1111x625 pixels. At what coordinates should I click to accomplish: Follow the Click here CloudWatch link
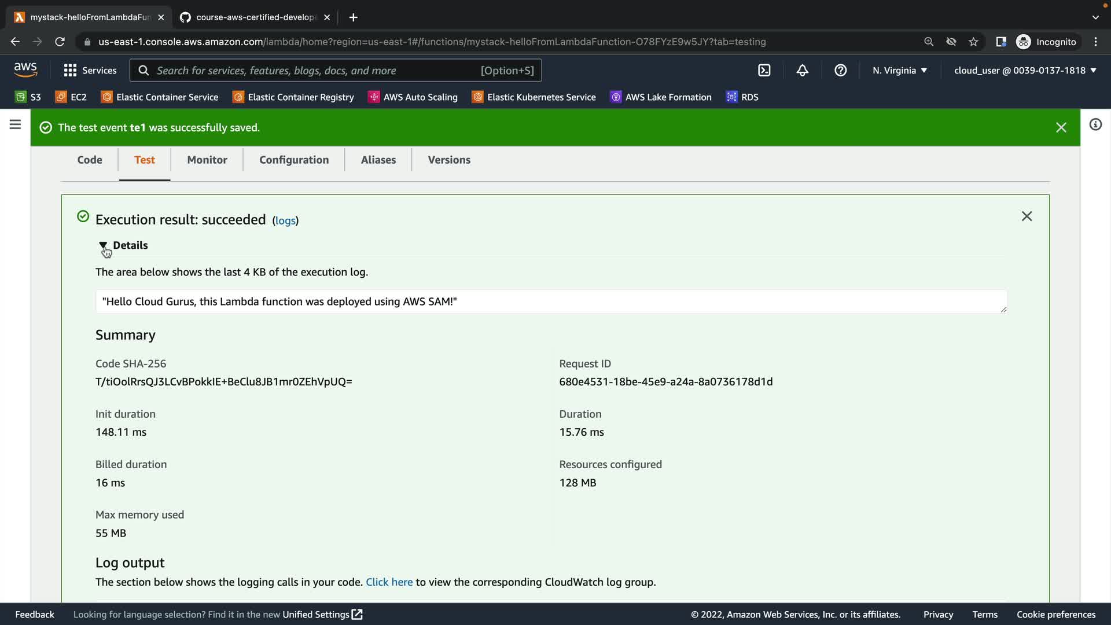coord(389,582)
